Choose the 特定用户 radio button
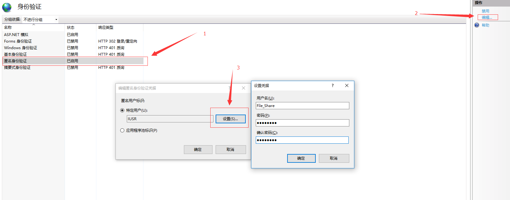This screenshot has height=200, width=510. coord(122,110)
